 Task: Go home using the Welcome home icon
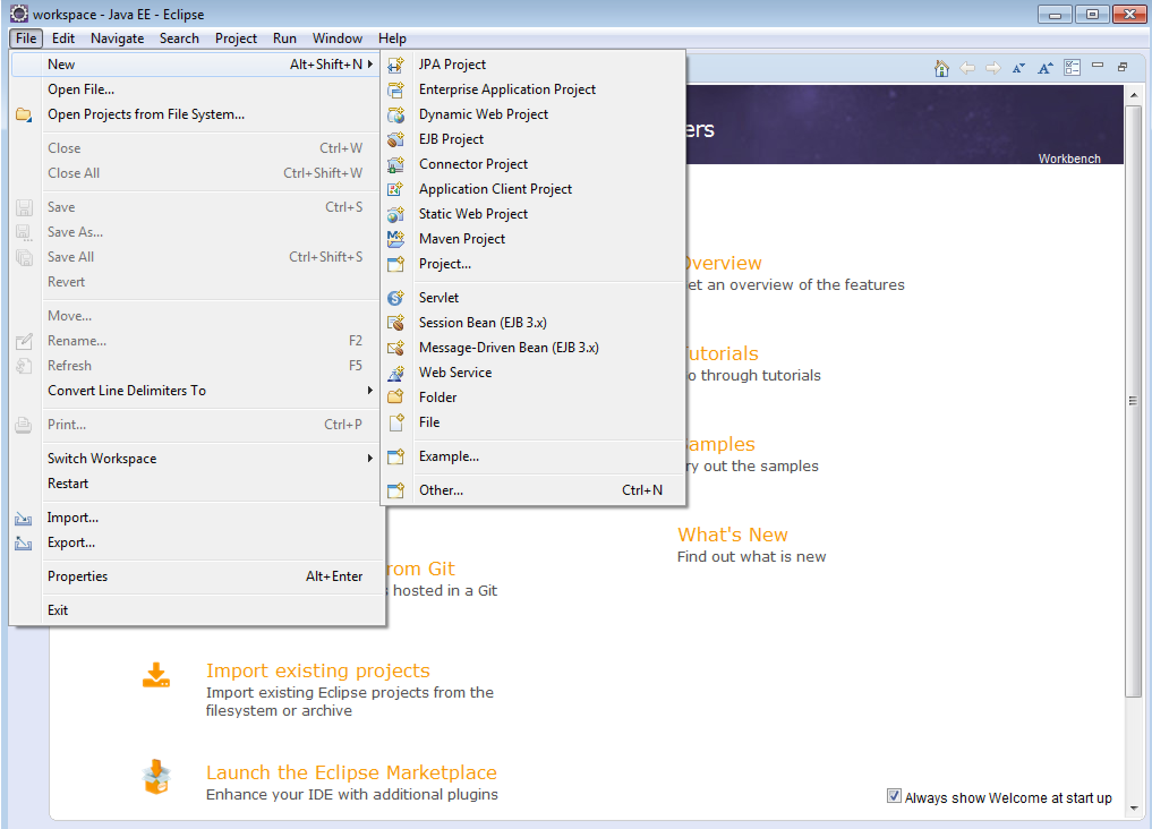click(942, 67)
